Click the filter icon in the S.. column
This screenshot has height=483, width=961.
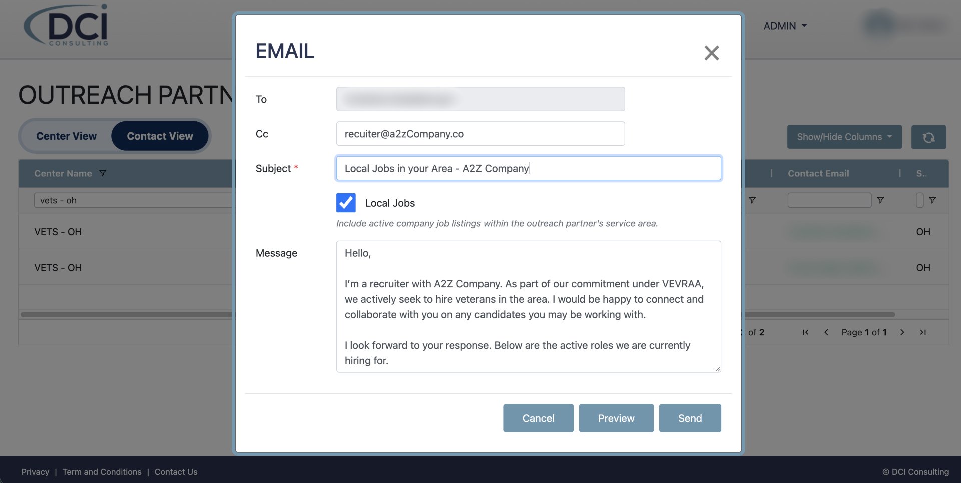[x=932, y=200]
